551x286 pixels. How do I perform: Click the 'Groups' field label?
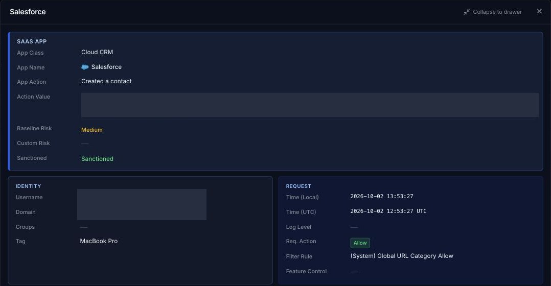click(25, 227)
